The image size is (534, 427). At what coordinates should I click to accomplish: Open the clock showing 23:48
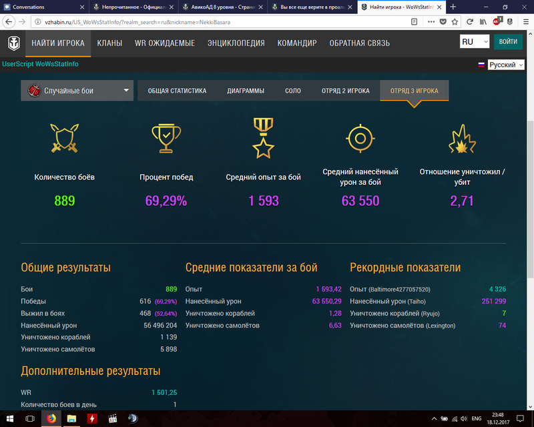pyautogui.click(x=497, y=418)
